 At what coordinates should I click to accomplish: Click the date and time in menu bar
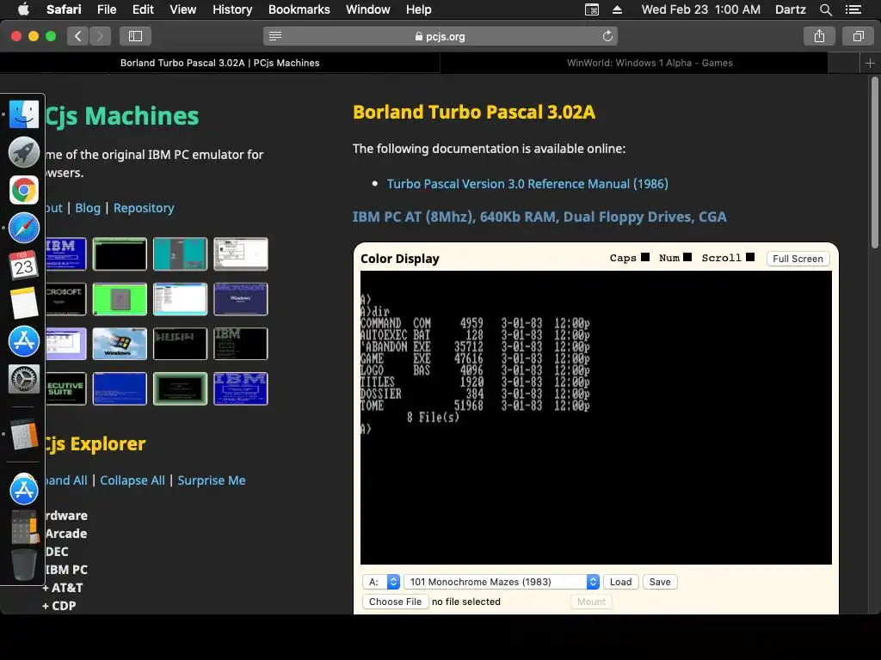[700, 9]
